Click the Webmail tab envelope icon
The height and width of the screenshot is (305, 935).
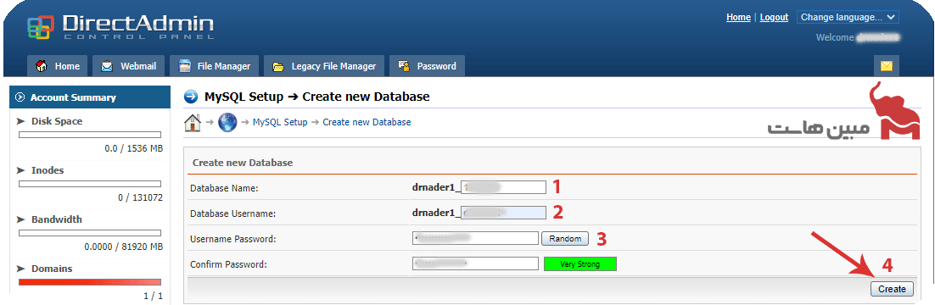click(107, 66)
